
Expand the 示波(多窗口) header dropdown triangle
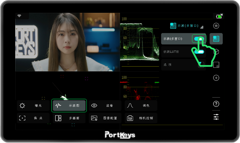point(202,27)
